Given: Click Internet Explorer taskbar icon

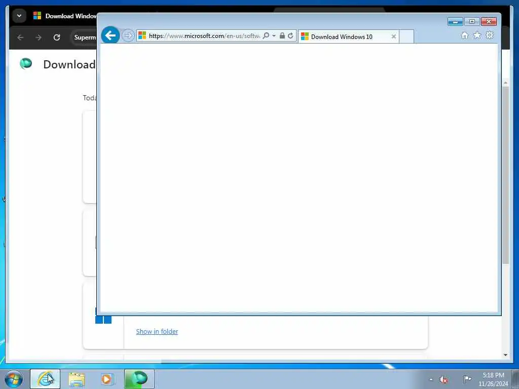Looking at the screenshot, I should (45, 379).
